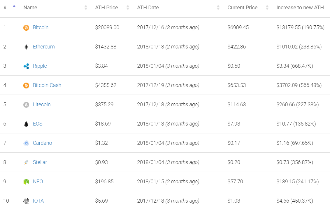
Task: Click the Bitcoin Cash coin icon
Action: click(x=26, y=86)
